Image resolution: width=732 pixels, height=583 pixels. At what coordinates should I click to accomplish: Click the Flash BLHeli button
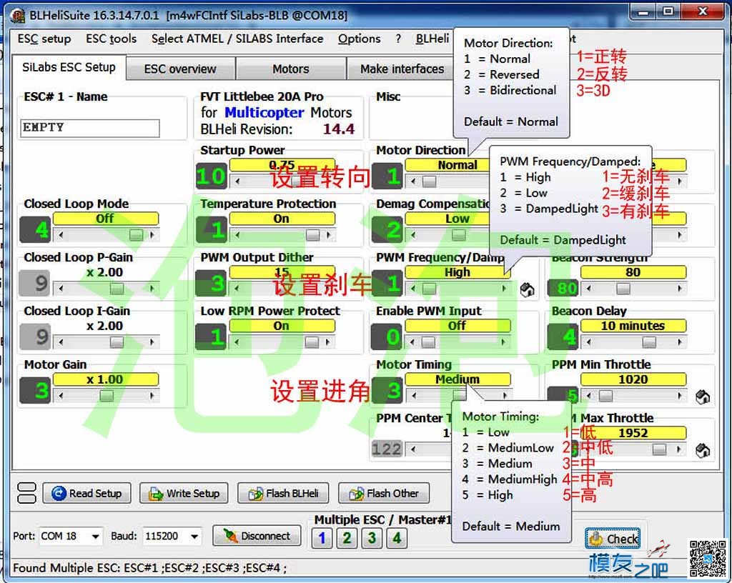(x=283, y=493)
